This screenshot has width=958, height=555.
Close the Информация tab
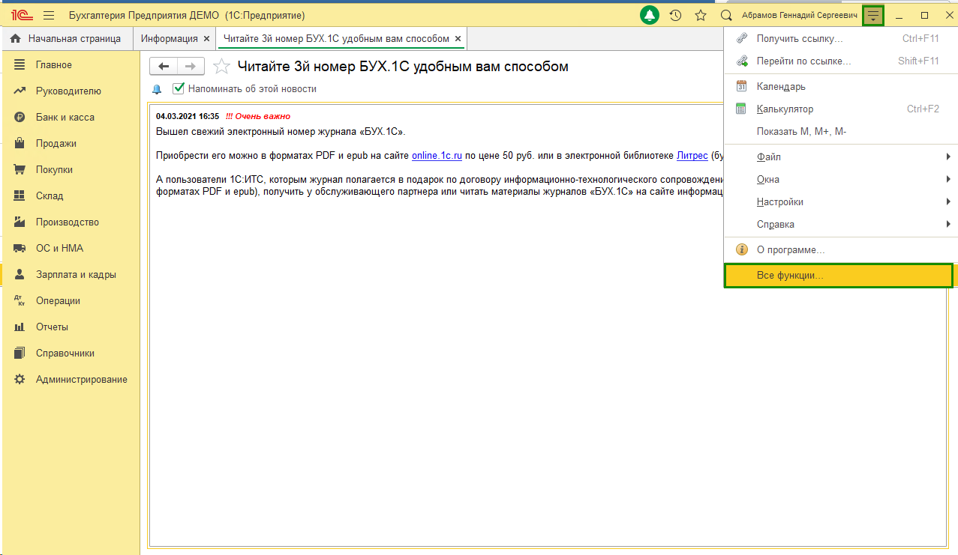206,38
